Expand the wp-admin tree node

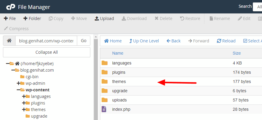click(x=18, y=83)
